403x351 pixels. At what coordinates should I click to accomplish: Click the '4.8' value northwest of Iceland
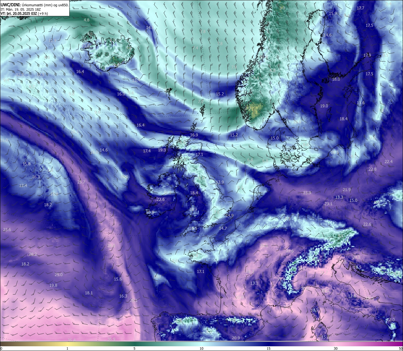86,20
